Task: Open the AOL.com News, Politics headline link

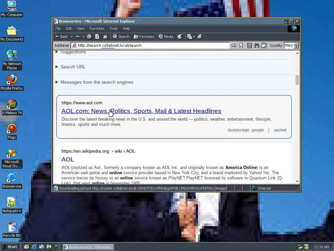Action: tap(141, 111)
